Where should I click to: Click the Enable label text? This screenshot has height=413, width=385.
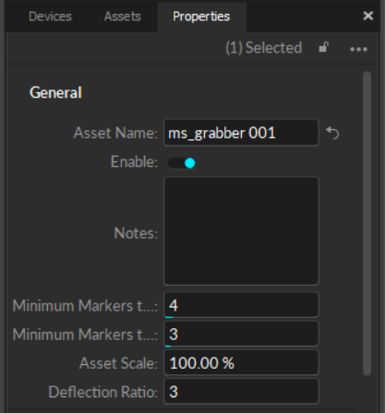coord(134,161)
